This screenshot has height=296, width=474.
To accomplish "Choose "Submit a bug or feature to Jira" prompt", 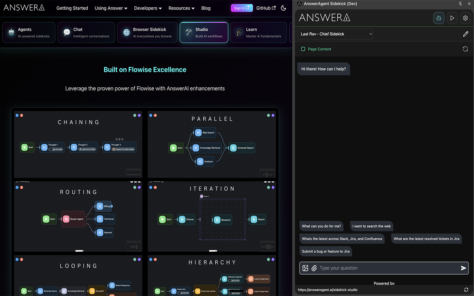I will pos(326,251).
